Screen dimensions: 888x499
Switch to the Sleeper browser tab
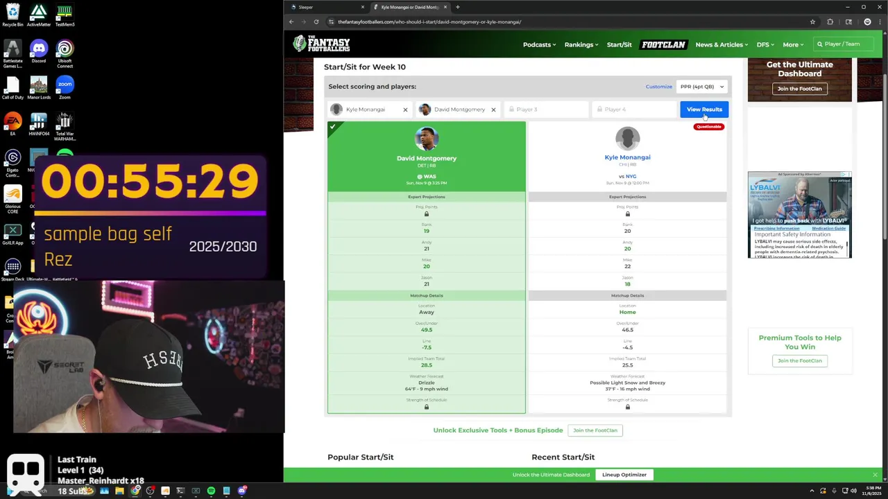[326, 7]
